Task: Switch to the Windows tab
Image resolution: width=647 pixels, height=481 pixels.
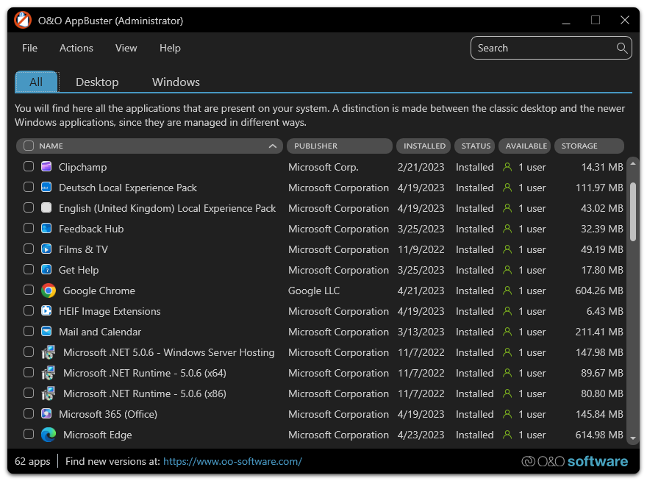Action: (176, 82)
